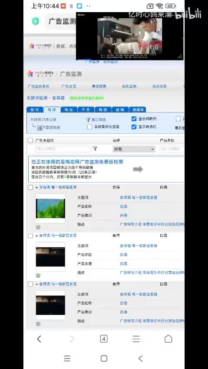Image resolution: width=208 pixels, height=369 pixels.
Task: Open 高级搜索 in the navigation bar
Action: click(x=99, y=86)
